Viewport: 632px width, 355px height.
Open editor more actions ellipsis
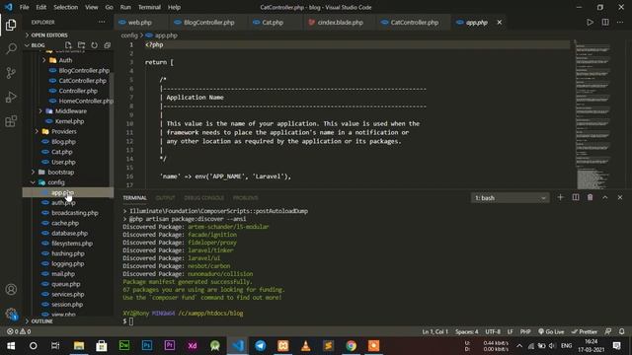pos(620,22)
